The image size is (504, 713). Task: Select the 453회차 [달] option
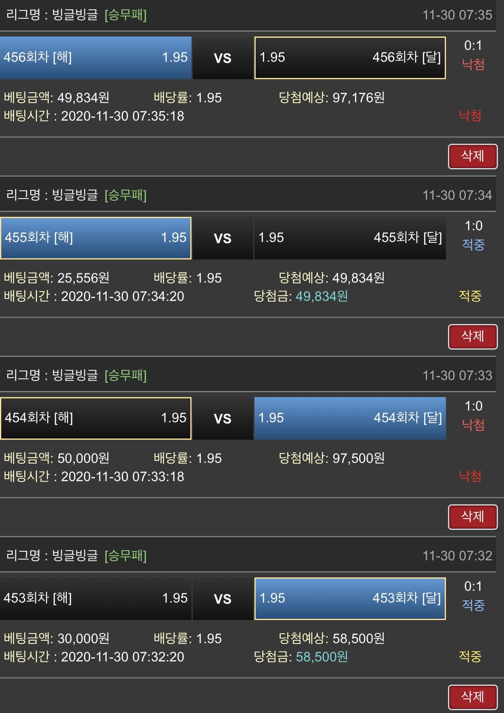click(350, 598)
